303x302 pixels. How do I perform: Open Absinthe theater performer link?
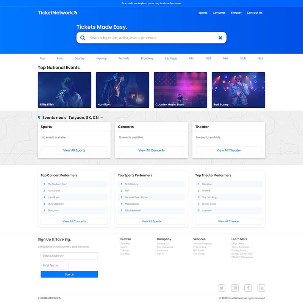coord(207,211)
